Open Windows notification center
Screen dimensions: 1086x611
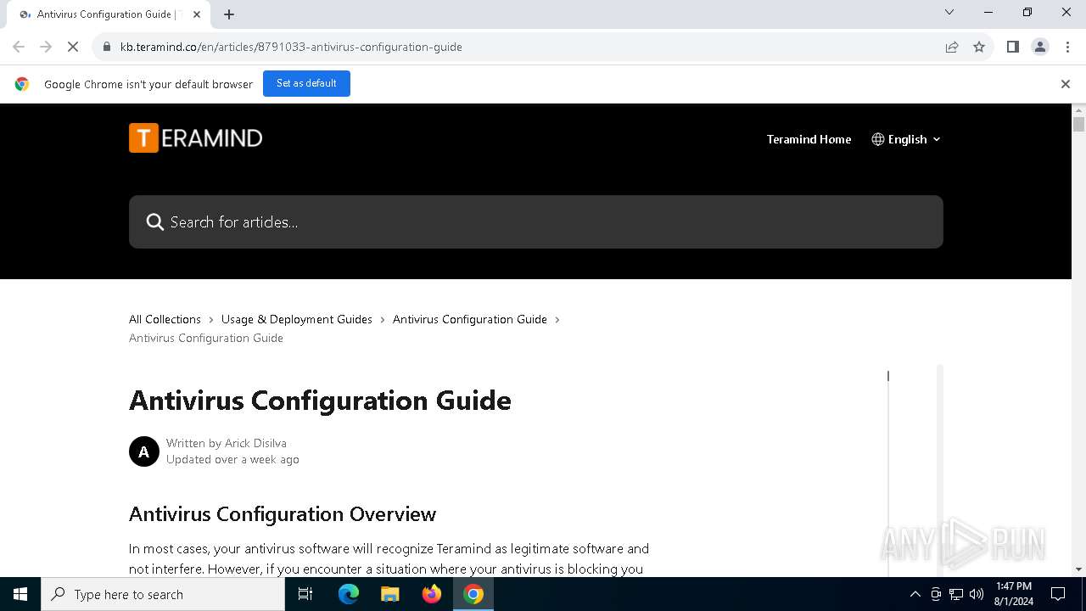point(1058,594)
